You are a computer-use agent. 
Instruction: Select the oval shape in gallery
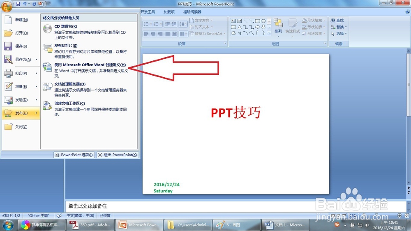click(263, 21)
